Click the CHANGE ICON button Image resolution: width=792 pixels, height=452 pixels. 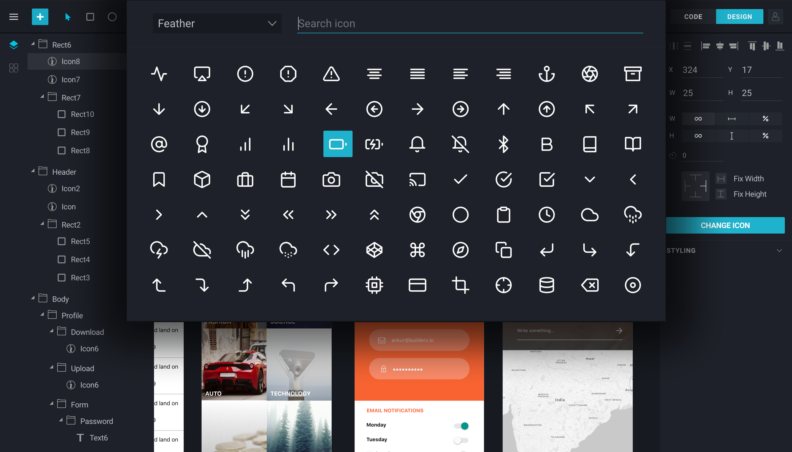[x=725, y=225]
